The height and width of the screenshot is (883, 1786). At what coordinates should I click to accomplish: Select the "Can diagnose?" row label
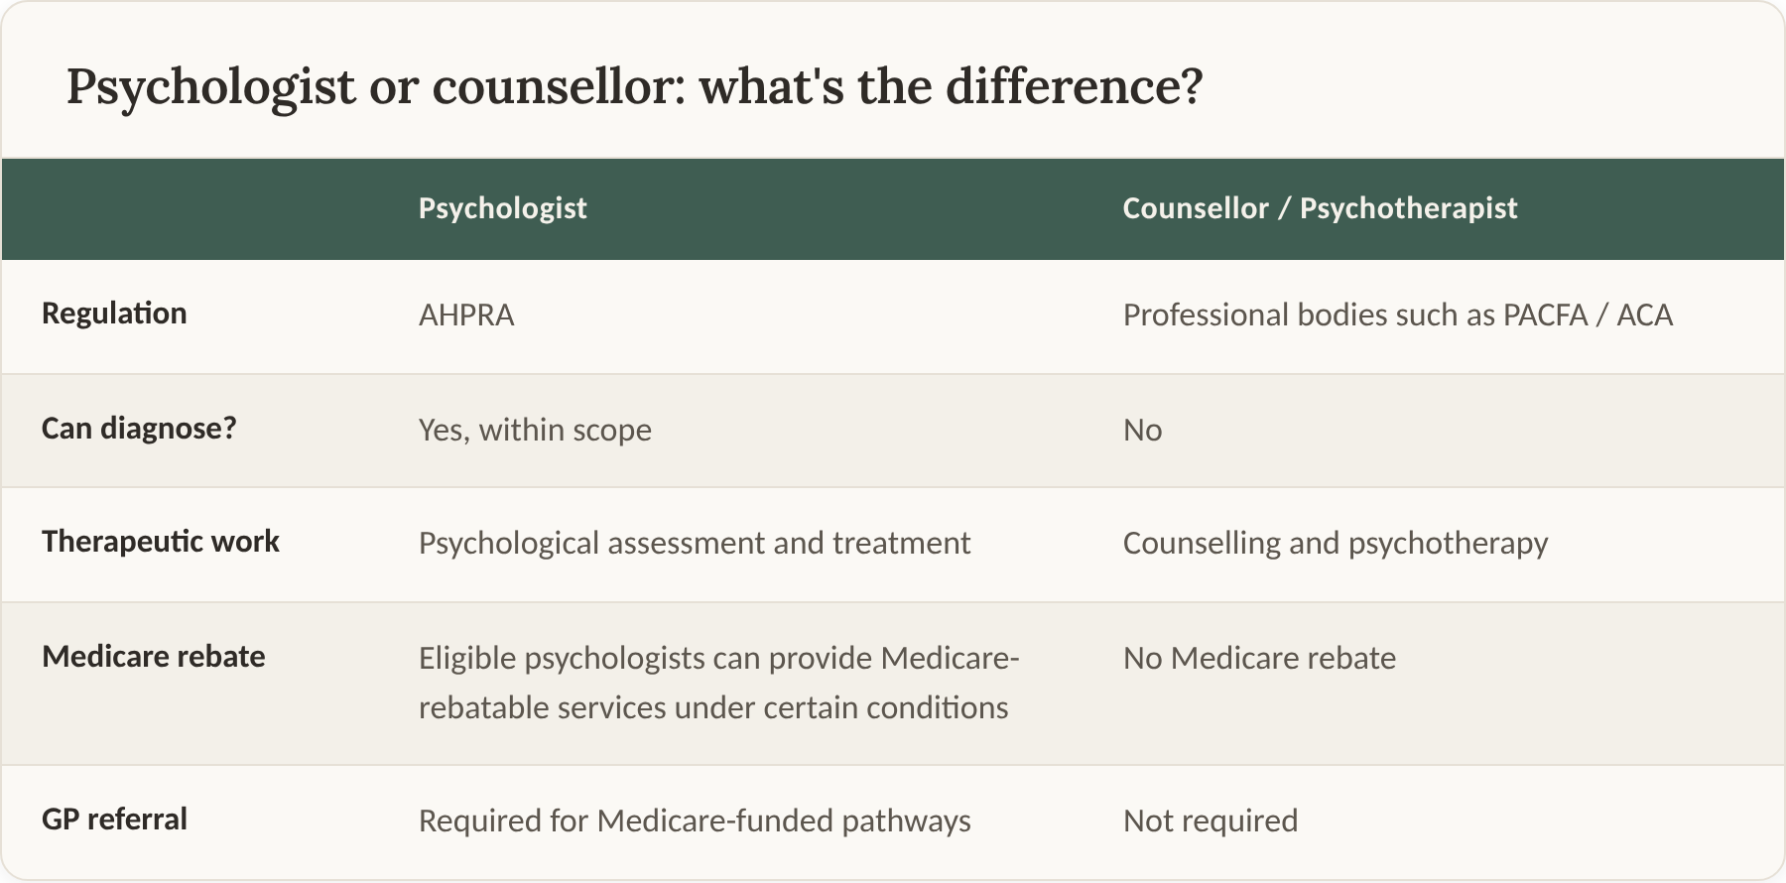139,429
